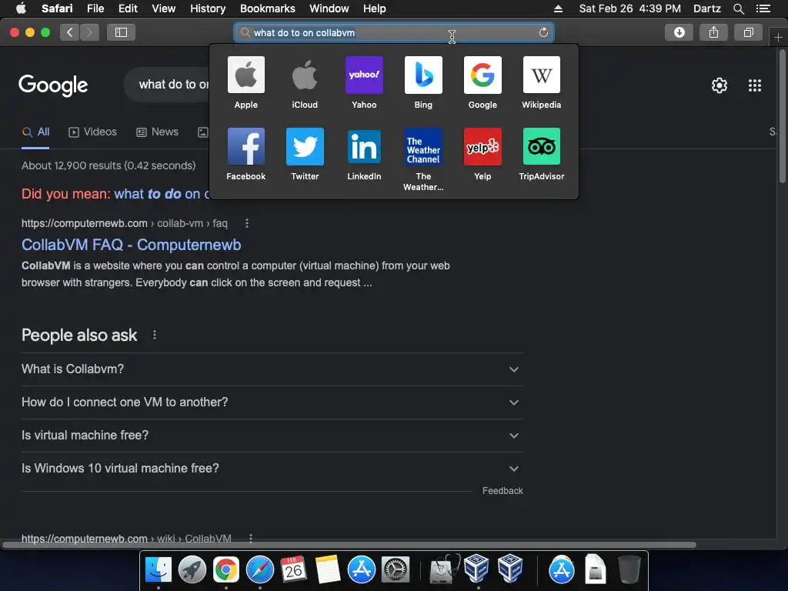Show Safari downloads list
Screen dimensions: 788x591
[x=679, y=32]
